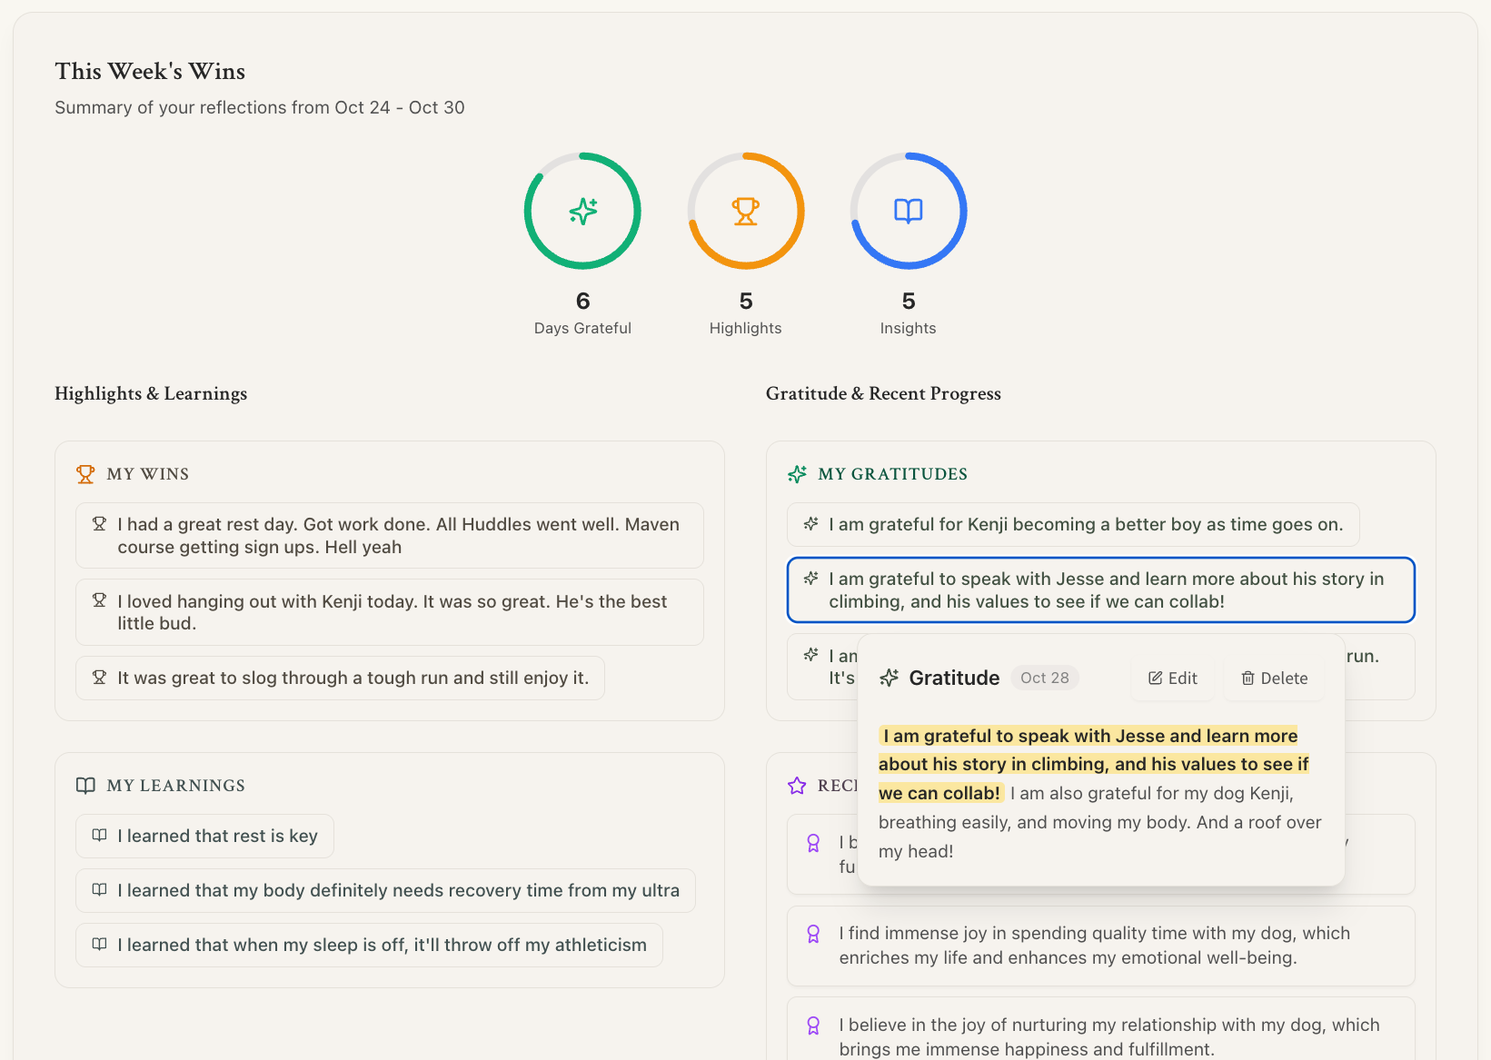1491x1060 pixels.
Task: Click the sparkle icon beside My Gratitudes
Action: pyautogui.click(x=797, y=474)
